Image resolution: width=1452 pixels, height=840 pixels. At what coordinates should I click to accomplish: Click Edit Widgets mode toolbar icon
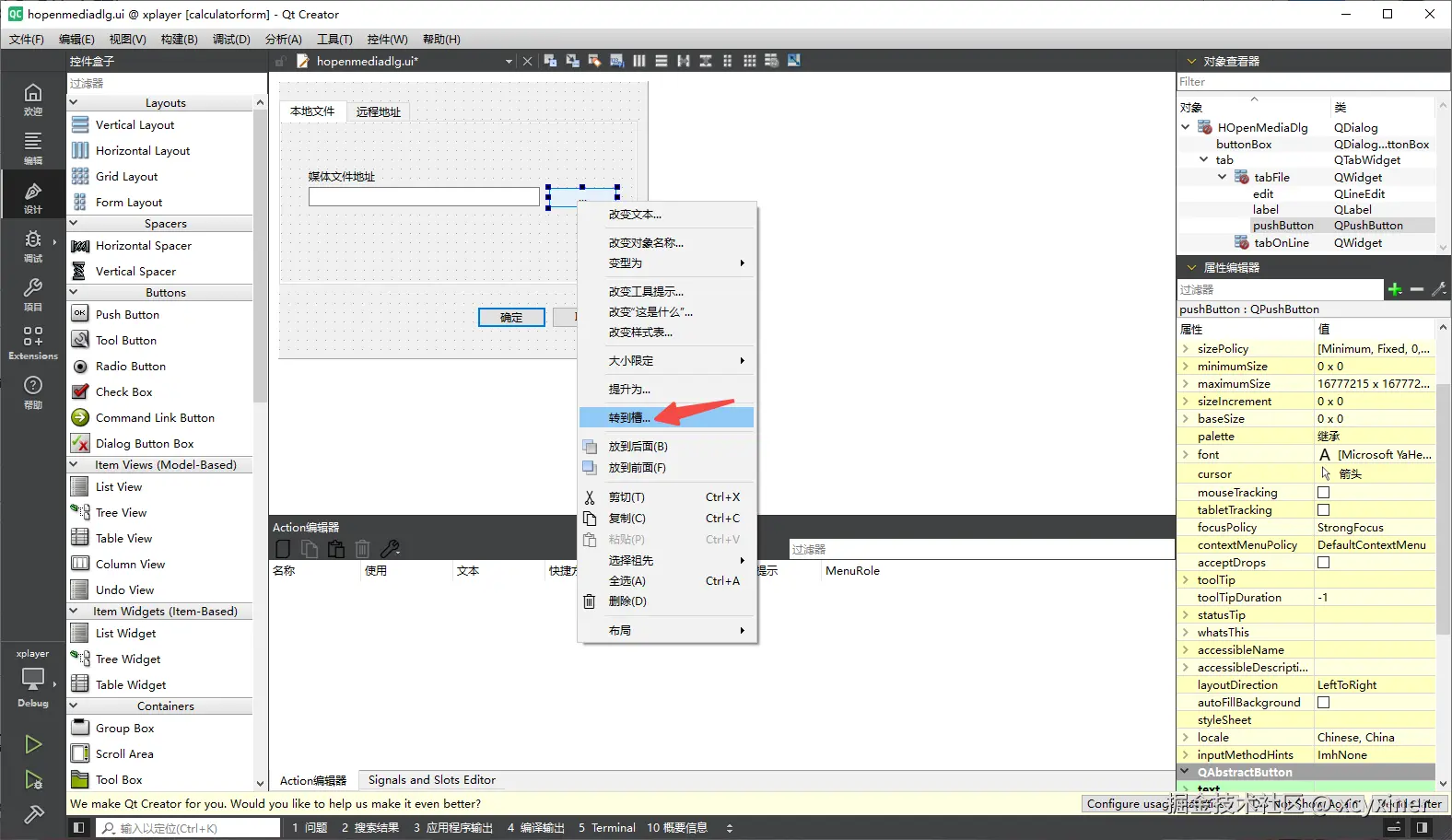point(550,61)
